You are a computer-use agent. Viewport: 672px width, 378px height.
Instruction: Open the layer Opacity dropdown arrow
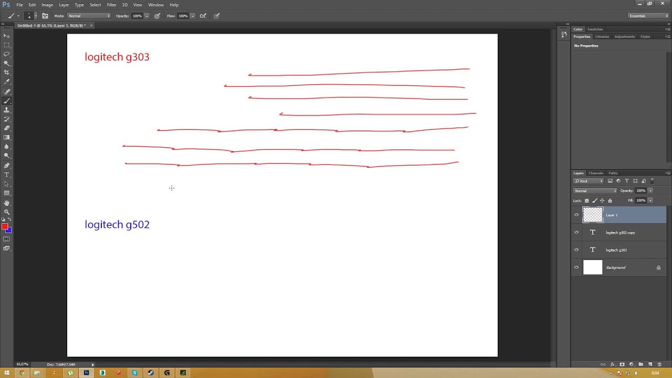click(x=650, y=191)
